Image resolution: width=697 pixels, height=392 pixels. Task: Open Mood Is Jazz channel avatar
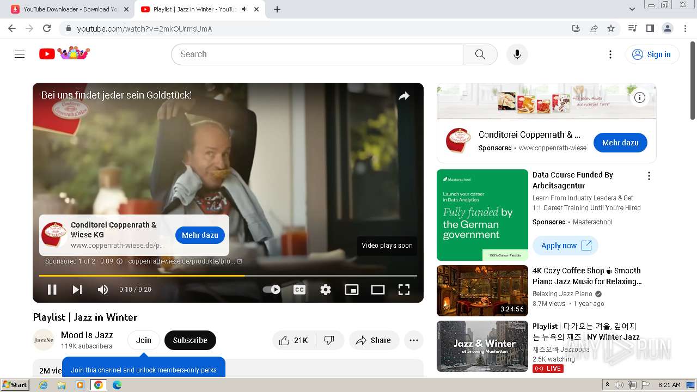44,340
